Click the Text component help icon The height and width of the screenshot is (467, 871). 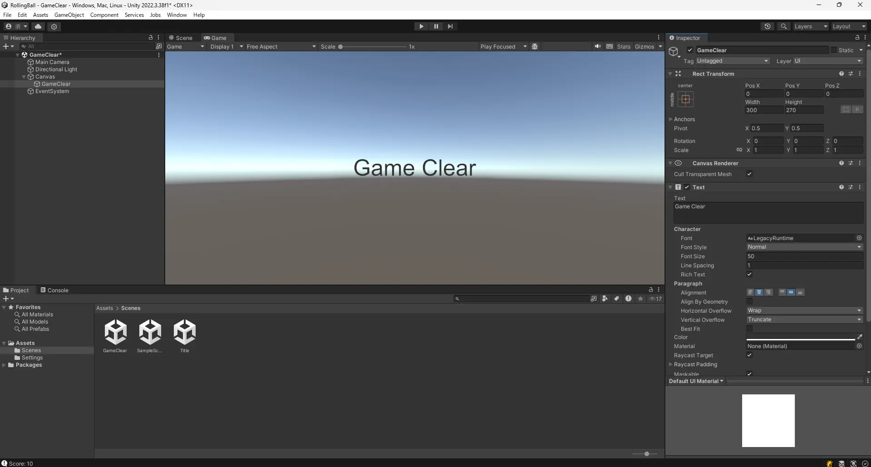pyautogui.click(x=841, y=187)
